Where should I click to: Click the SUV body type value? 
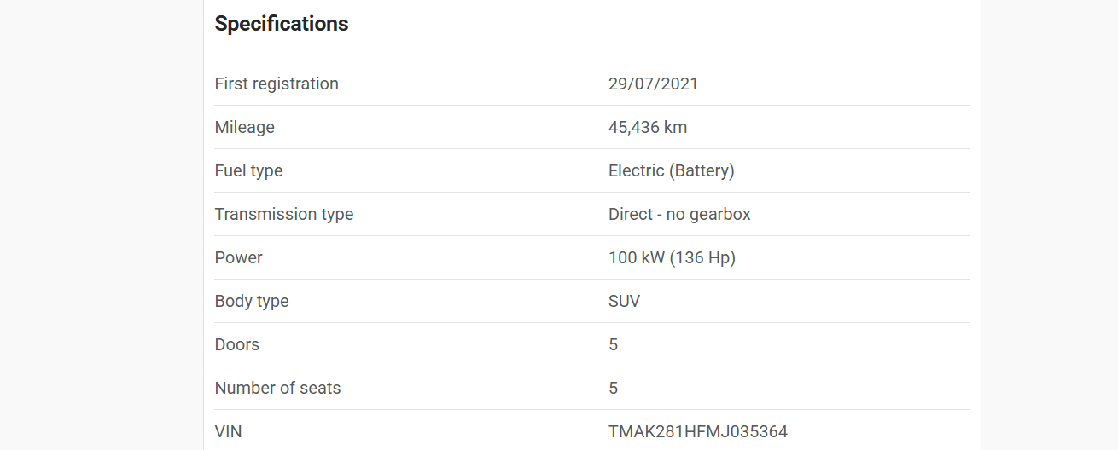pyautogui.click(x=624, y=301)
